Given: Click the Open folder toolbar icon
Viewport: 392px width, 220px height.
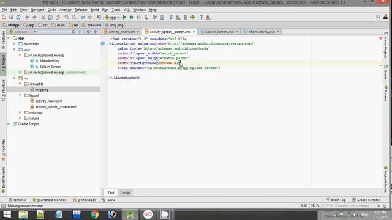Looking at the screenshot, I should click(x=4, y=17).
